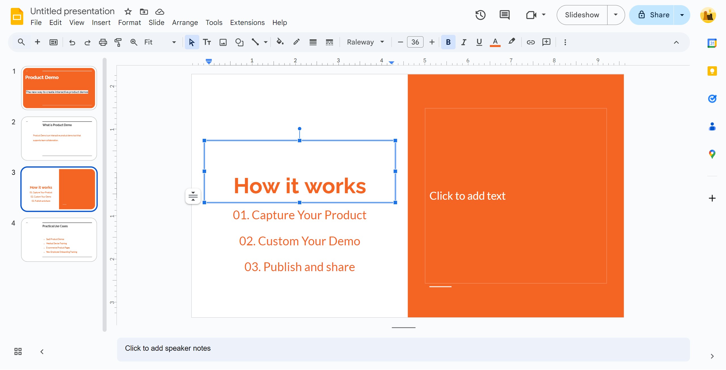
Task: Add a comment from toolbar
Action: pyautogui.click(x=546, y=42)
